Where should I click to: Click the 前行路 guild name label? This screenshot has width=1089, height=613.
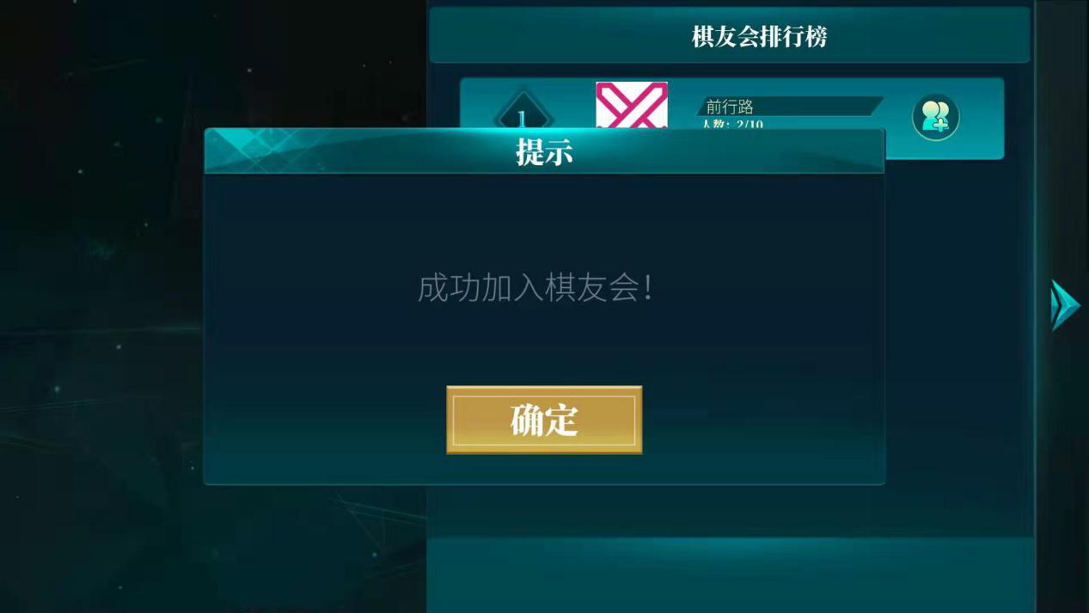point(730,107)
